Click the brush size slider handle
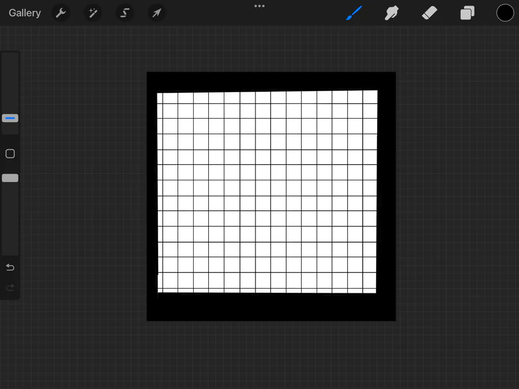Viewport: 519px width, 389px height. point(10,118)
